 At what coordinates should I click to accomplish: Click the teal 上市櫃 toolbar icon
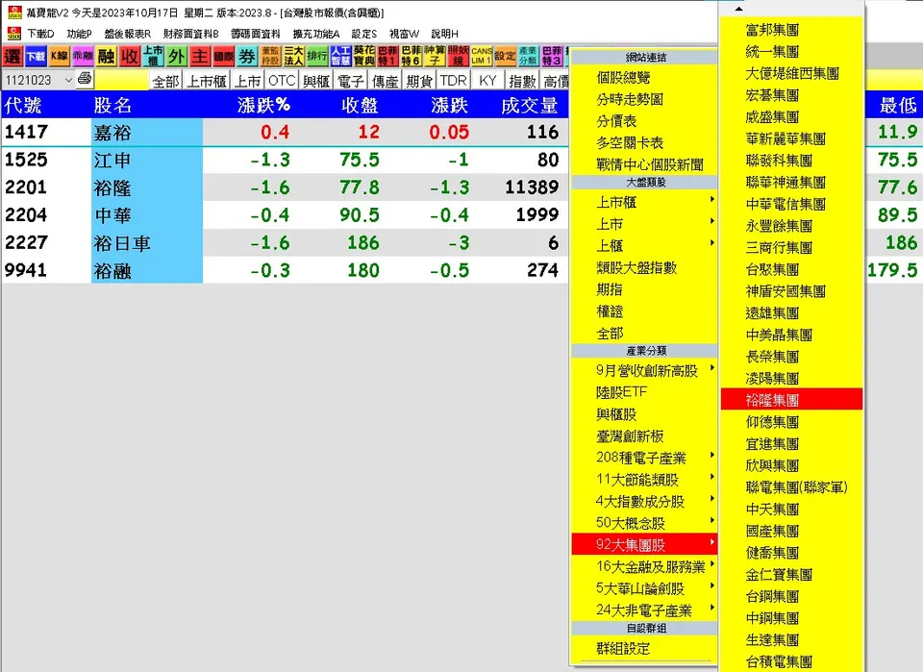pos(153,57)
